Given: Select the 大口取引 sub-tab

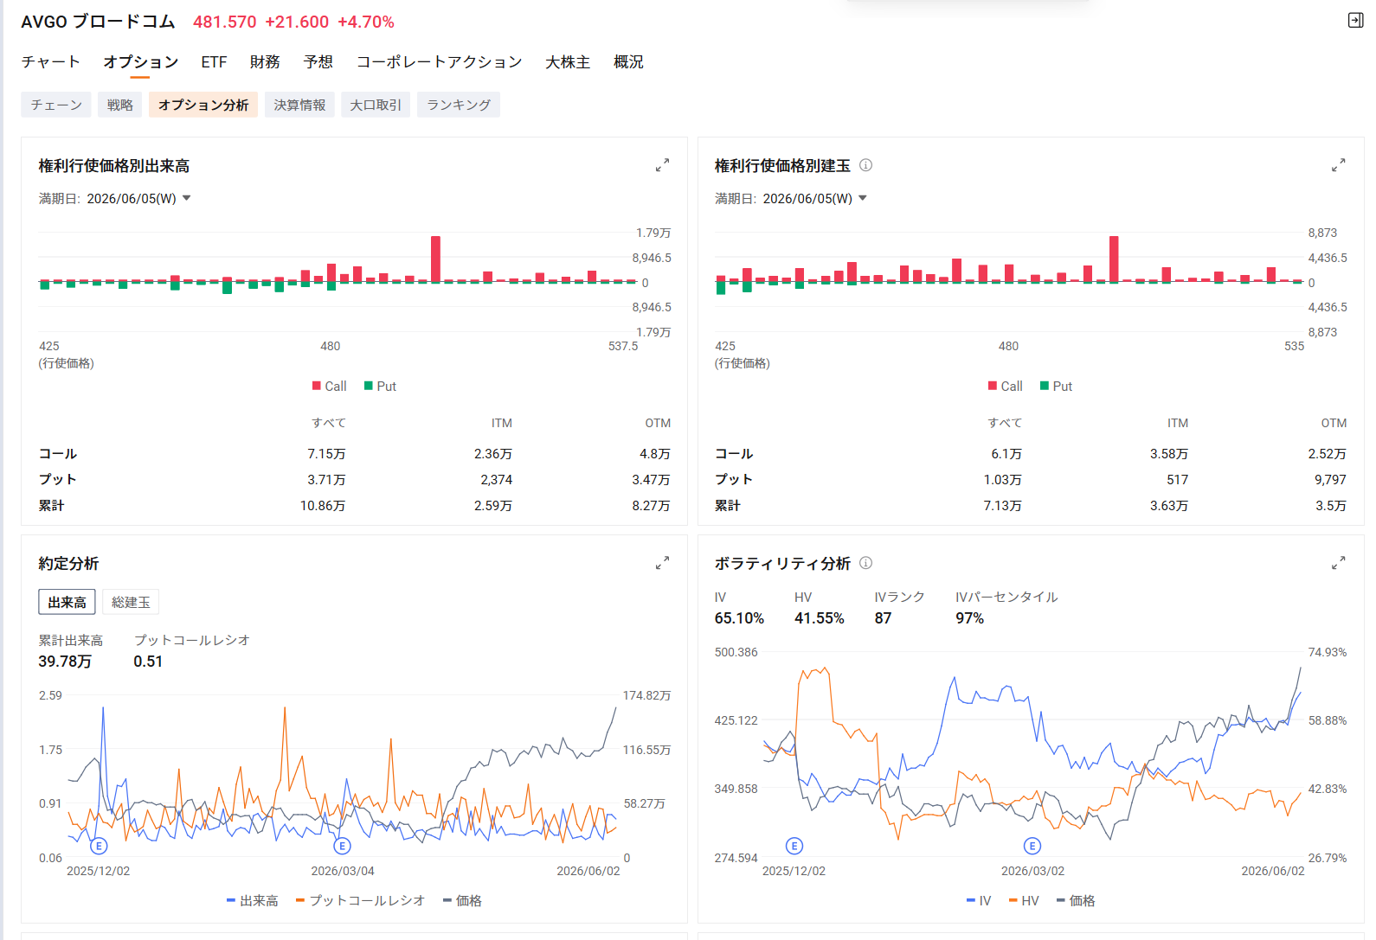Looking at the screenshot, I should [376, 105].
